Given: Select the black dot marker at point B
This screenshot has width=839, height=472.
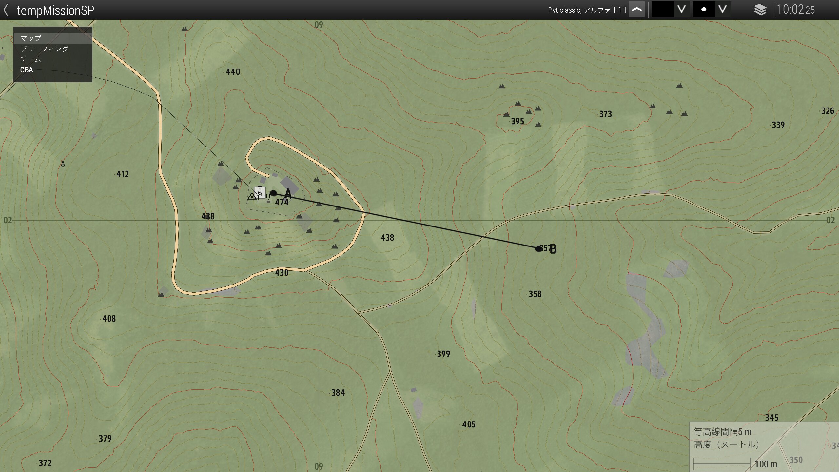Looking at the screenshot, I should click(x=538, y=249).
